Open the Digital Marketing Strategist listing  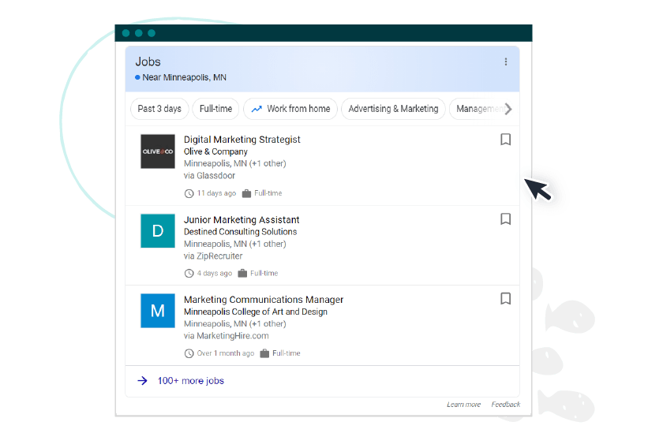[242, 140]
